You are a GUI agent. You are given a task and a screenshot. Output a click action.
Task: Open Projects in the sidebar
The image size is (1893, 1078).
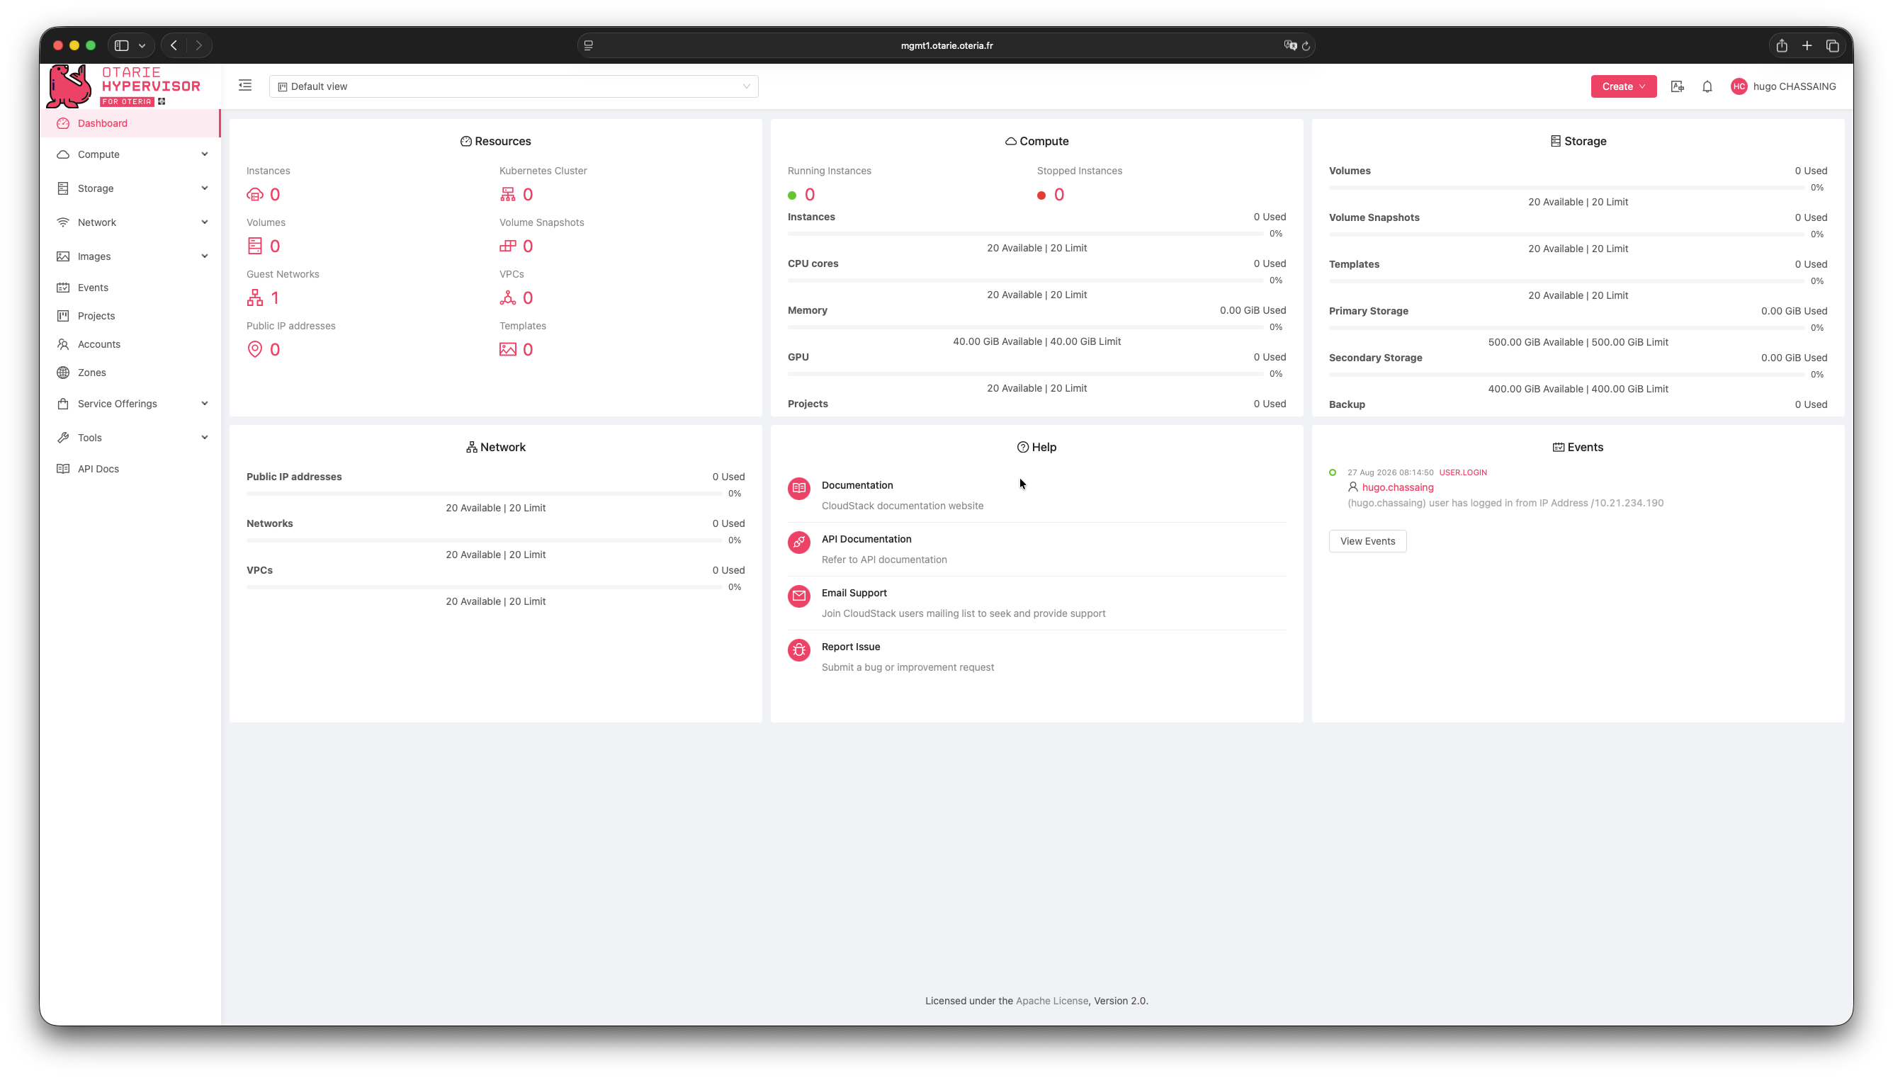pyautogui.click(x=131, y=316)
